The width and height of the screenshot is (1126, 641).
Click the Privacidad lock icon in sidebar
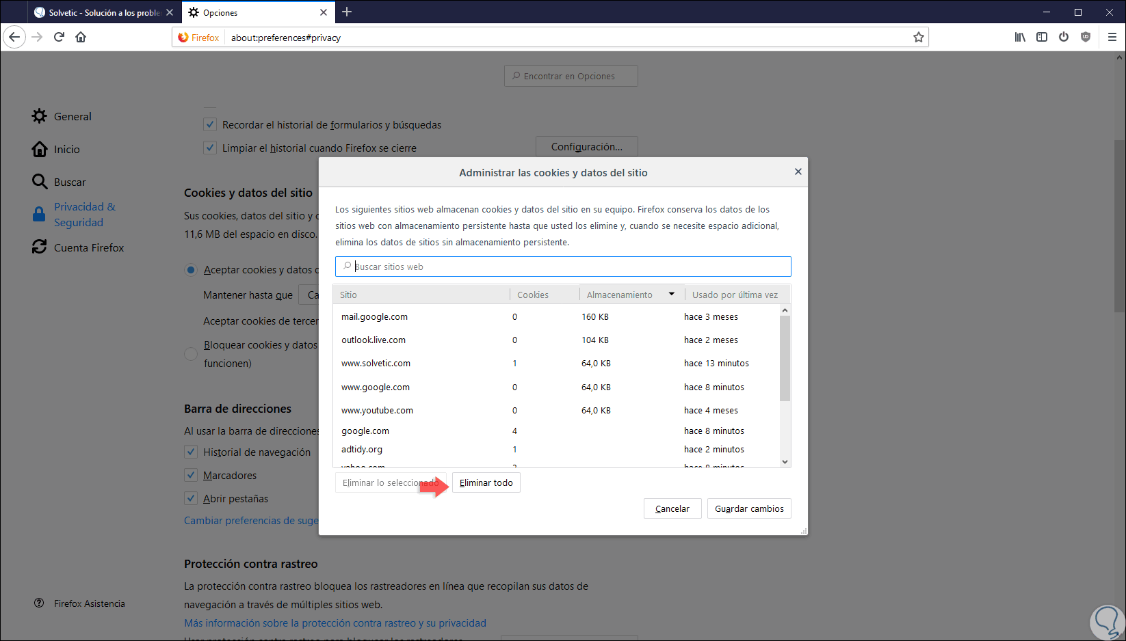40,215
